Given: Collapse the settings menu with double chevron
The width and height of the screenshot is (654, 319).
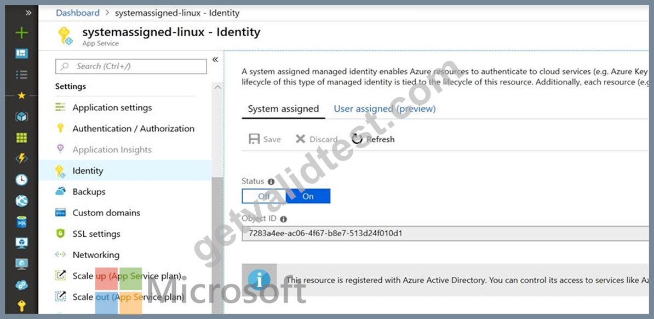Looking at the screenshot, I should tap(215, 60).
